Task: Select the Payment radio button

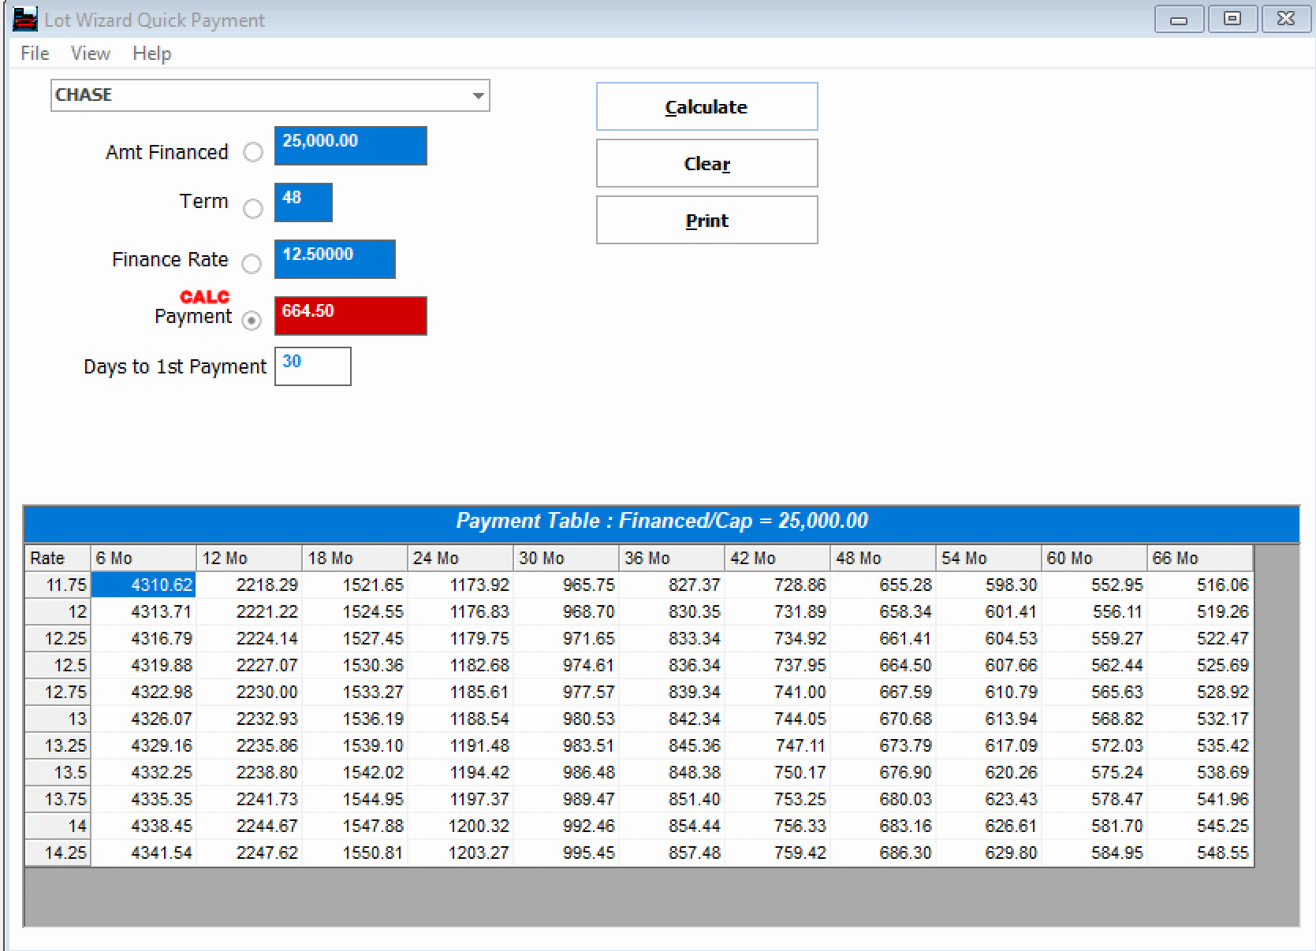Action: tap(251, 321)
